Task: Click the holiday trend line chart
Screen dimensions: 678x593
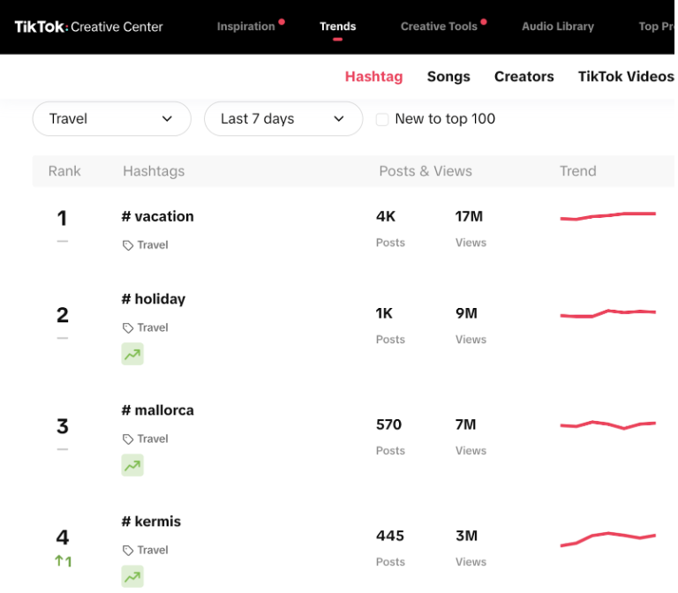Action: (x=608, y=313)
